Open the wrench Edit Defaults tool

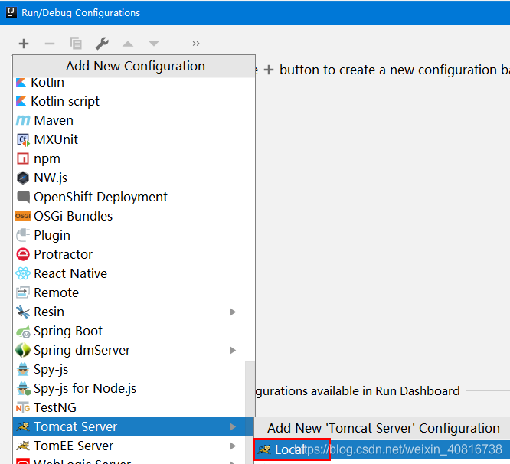[102, 43]
